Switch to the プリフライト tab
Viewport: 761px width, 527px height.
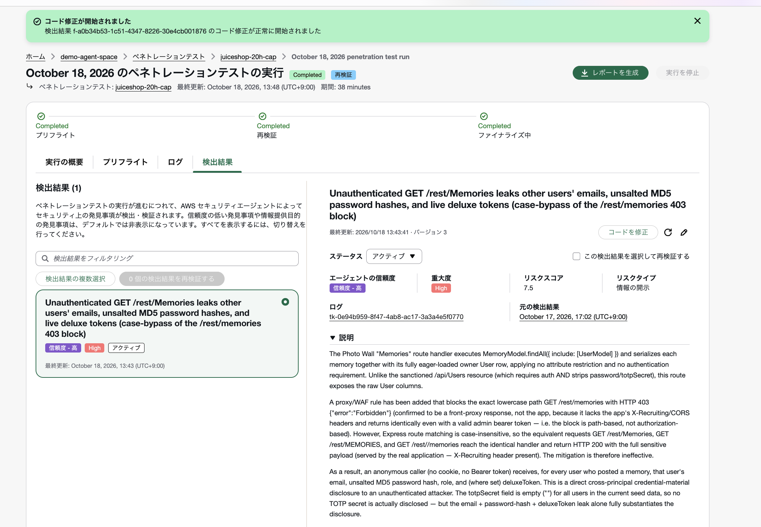125,162
